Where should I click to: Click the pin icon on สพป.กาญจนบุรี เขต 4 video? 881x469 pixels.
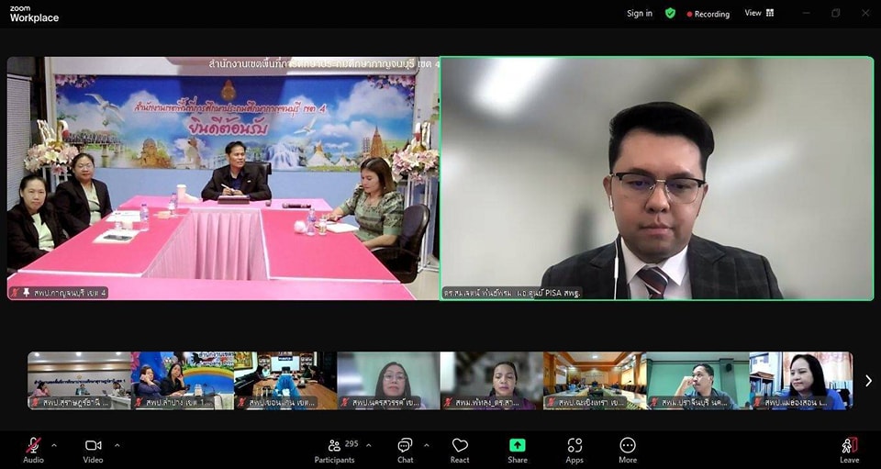click(27, 293)
